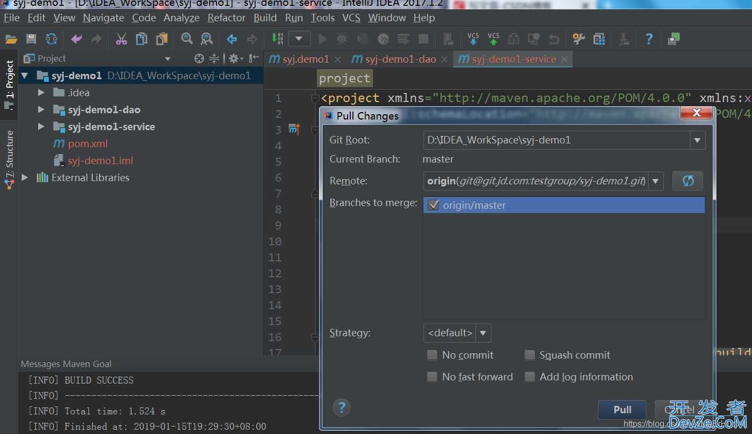
Task: Open the File menu
Action: [x=12, y=18]
